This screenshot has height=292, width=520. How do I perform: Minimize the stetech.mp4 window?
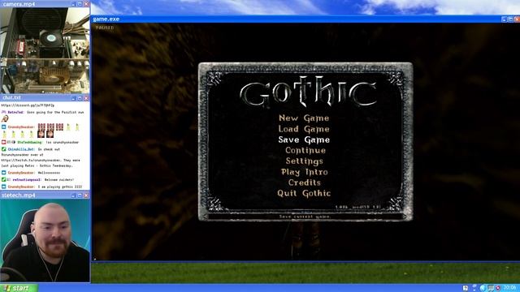pos(74,195)
